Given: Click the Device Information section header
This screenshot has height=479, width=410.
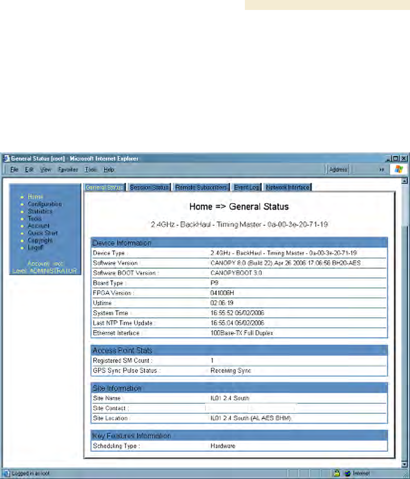Looking at the screenshot, I should (x=239, y=243).
